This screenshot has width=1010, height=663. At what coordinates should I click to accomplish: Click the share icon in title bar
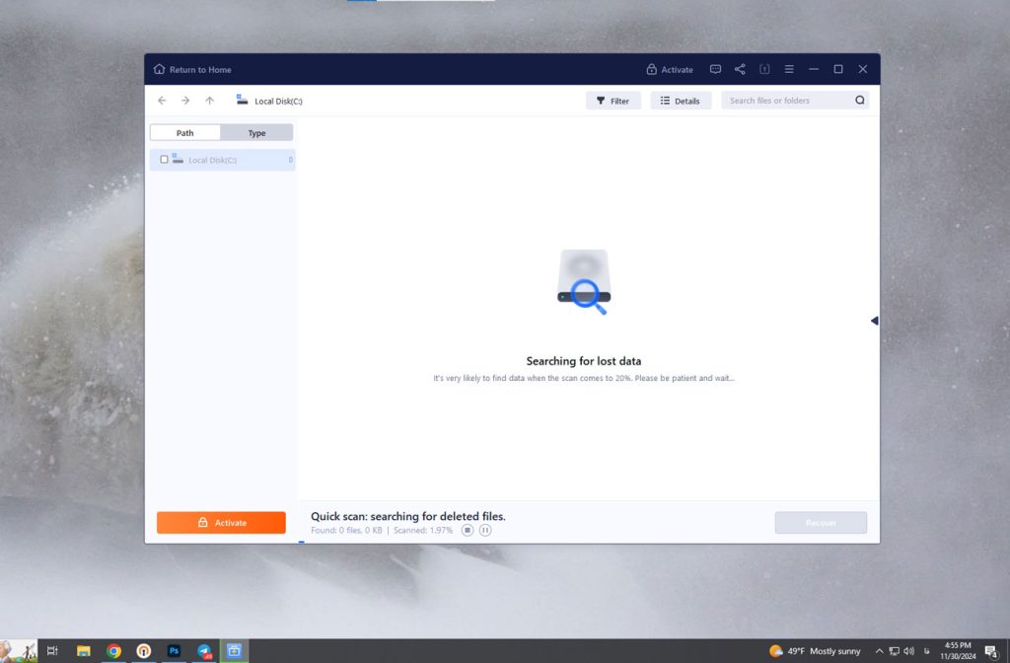click(x=740, y=70)
